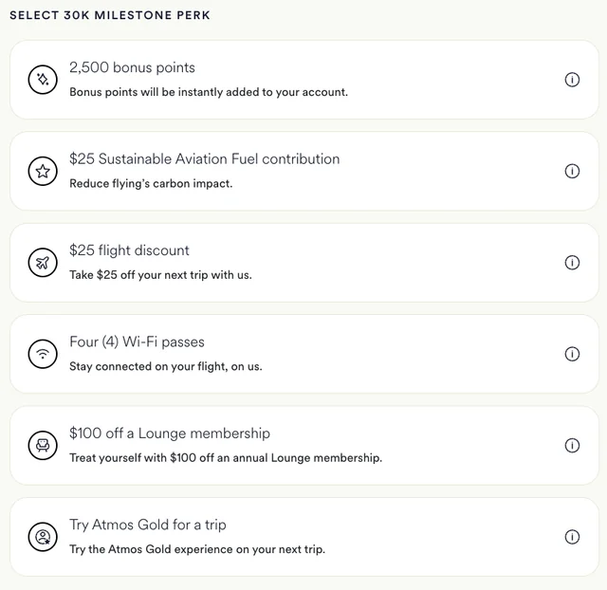The height and width of the screenshot is (590, 607).
Task: Click the Wi-Fi icon for Wi-Fi passes
Action: click(x=43, y=354)
